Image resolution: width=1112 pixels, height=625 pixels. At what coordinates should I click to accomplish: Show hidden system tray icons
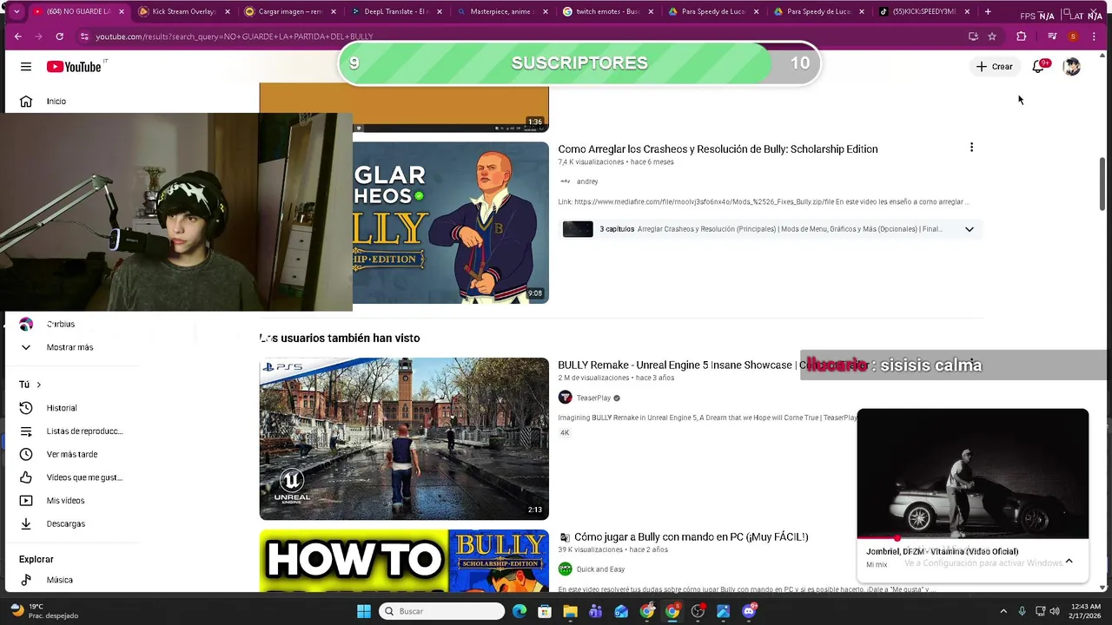click(1003, 611)
